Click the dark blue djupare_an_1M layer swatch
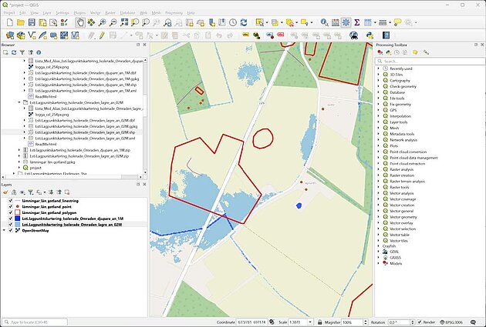The width and height of the screenshot is (486, 327). click(17, 219)
